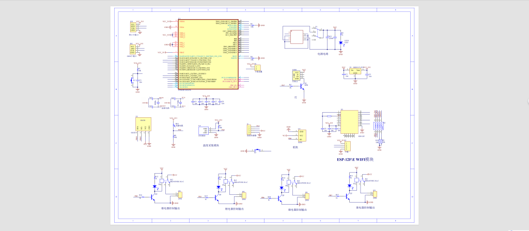Select the red 8-pin IC in power circuit
This screenshot has width=529, height=231.
click(x=297, y=37)
